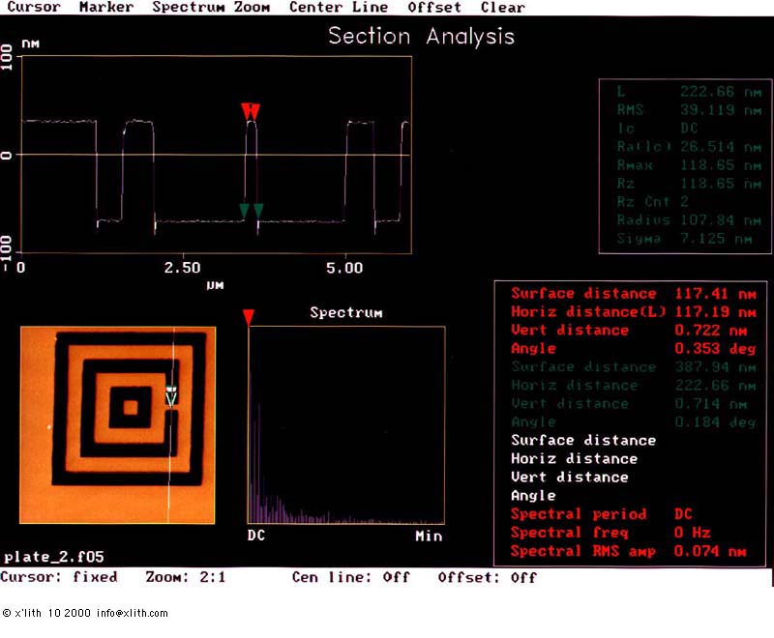Select the left red marker on profile peak

pos(247,111)
